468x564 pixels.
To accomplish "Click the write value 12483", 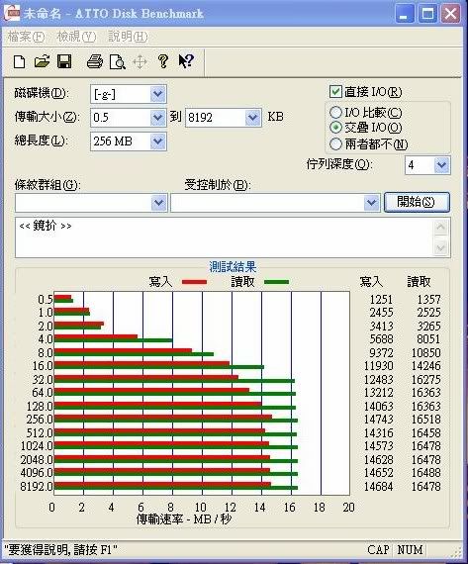I will coord(378,380).
